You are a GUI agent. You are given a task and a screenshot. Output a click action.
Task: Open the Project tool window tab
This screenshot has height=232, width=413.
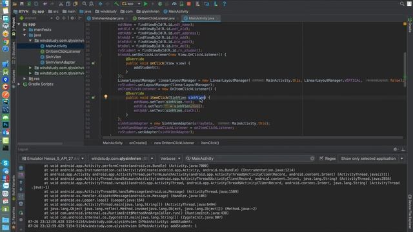click(14, 26)
